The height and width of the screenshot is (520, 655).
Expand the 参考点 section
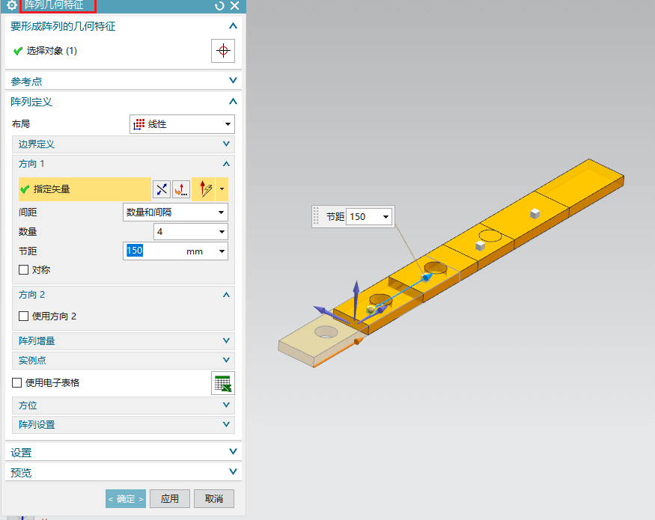[x=233, y=80]
